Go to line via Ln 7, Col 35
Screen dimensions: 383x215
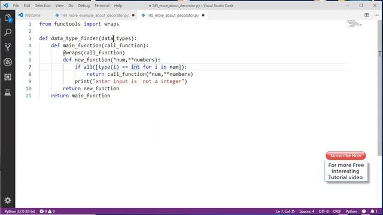[285, 211]
